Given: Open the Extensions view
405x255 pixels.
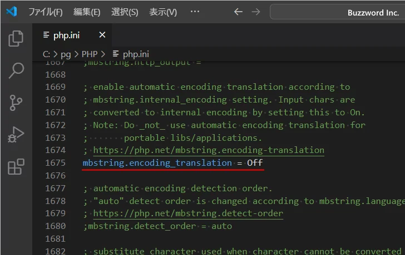Looking at the screenshot, I should (x=16, y=167).
